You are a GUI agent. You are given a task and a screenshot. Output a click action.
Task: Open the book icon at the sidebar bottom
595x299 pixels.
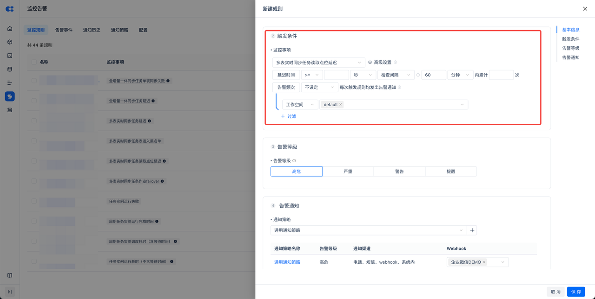tap(10, 275)
